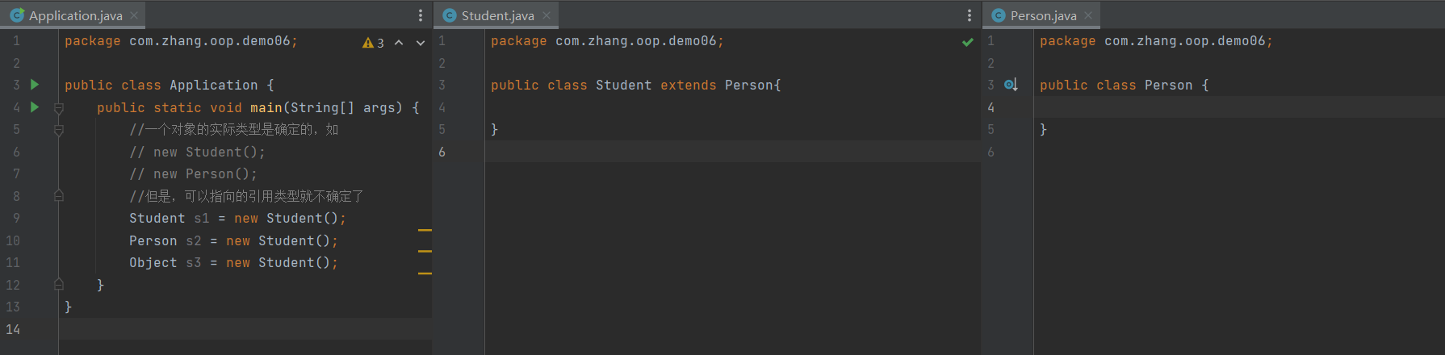Close the Student.java tab
The image size is (1445, 355).
(547, 15)
